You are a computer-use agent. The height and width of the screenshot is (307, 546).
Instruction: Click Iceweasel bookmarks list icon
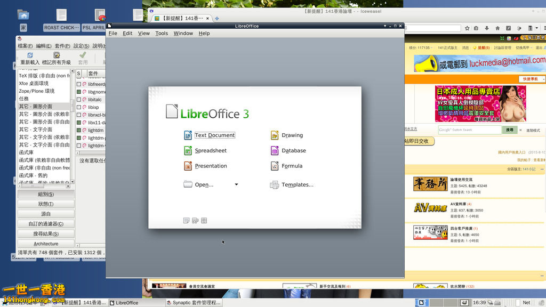(476, 28)
